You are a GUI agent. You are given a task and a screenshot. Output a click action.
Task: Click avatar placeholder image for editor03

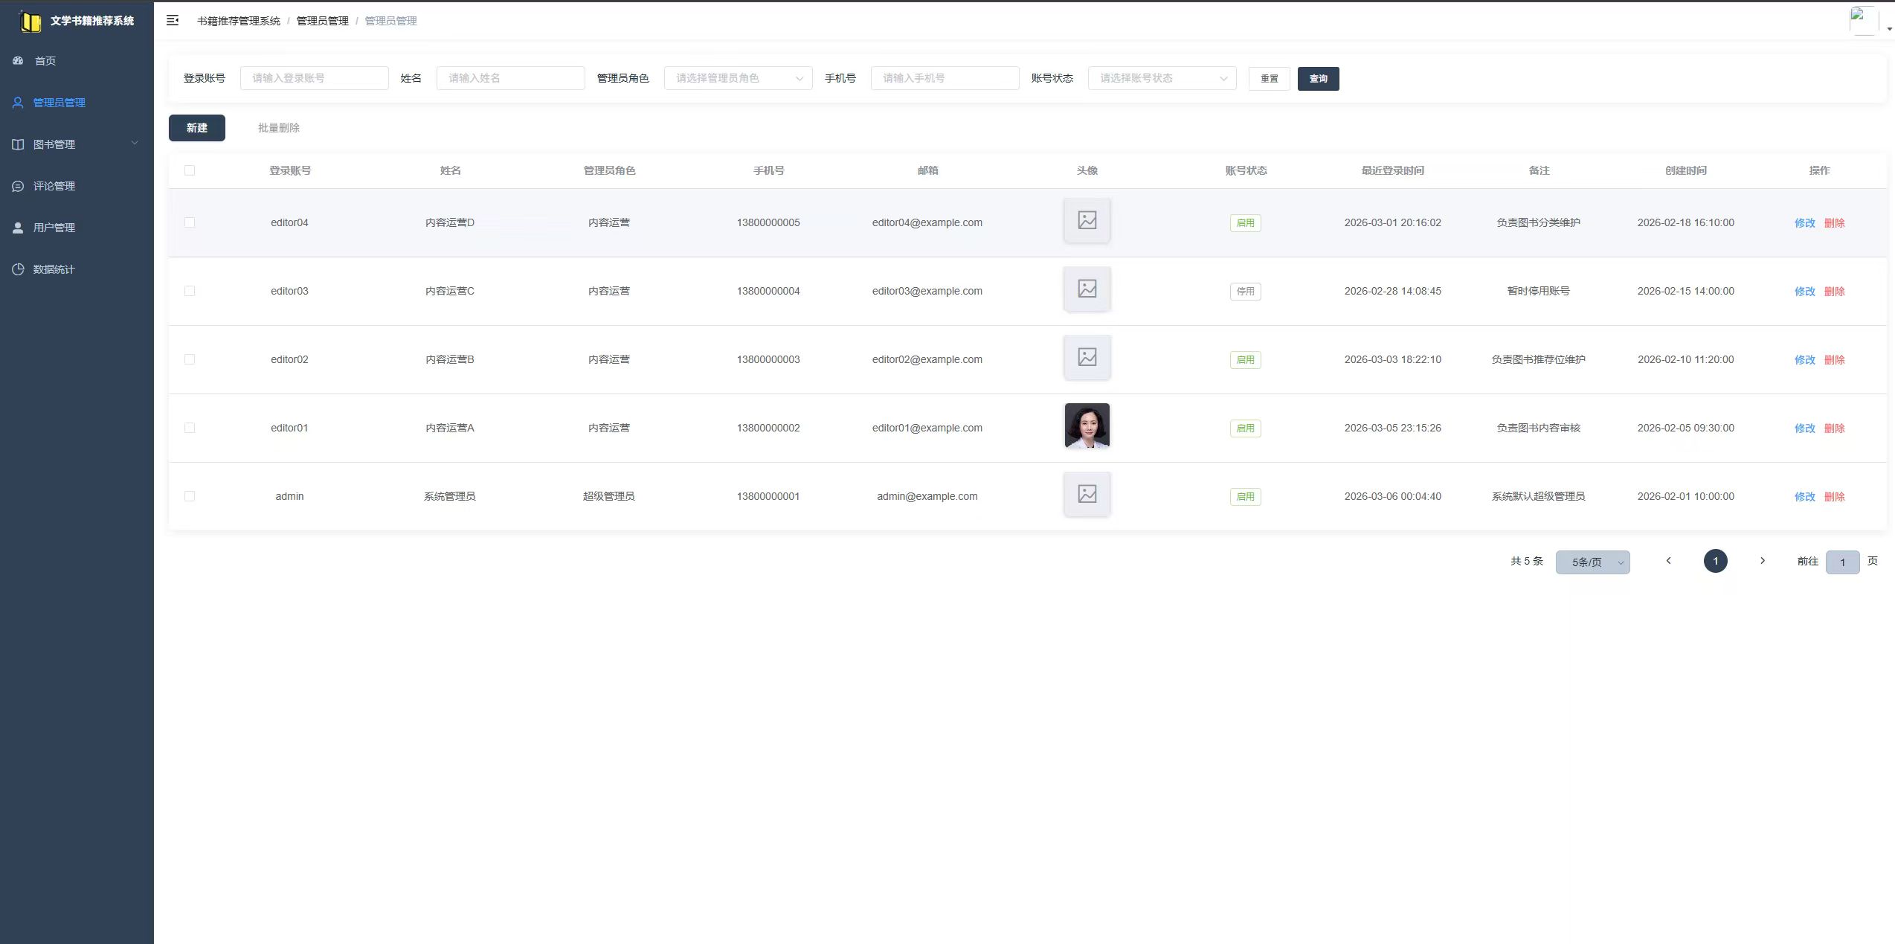(x=1087, y=289)
